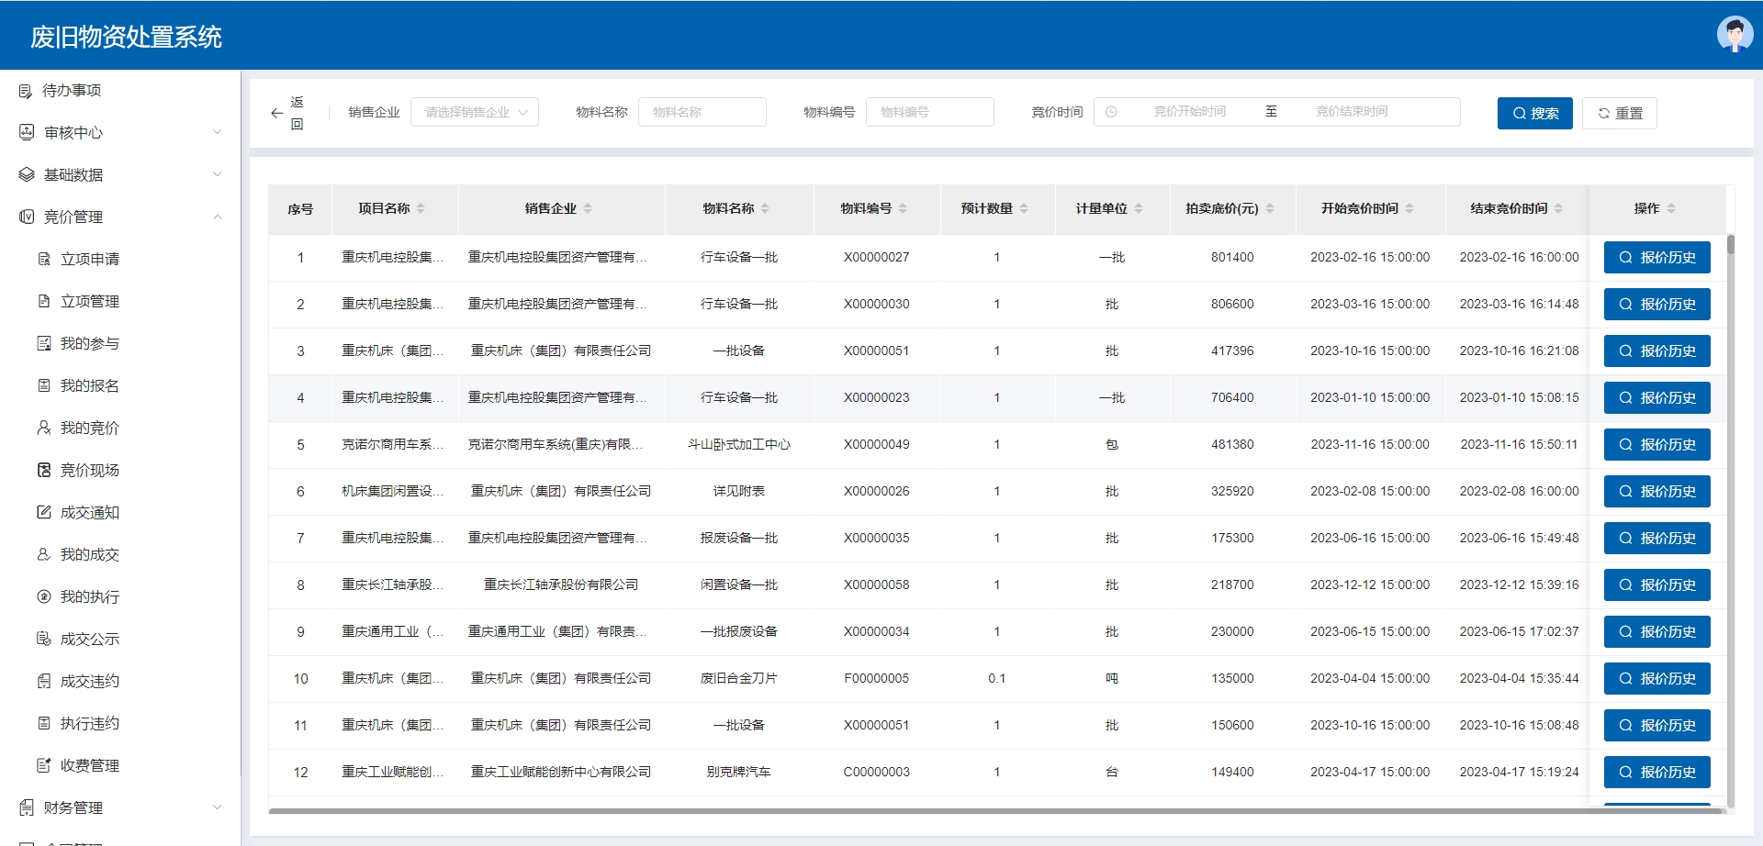Image resolution: width=1763 pixels, height=846 pixels.
Task: Click the back arrow icon
Action: coord(276,113)
